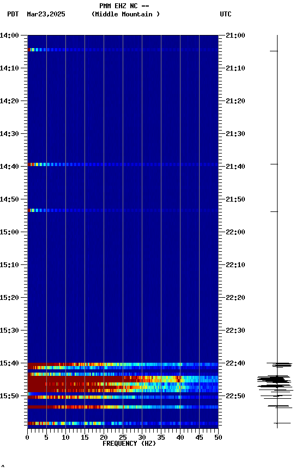Click the '45' frequency axis tick label
The width and height of the screenshot is (301, 472).
[x=199, y=438]
